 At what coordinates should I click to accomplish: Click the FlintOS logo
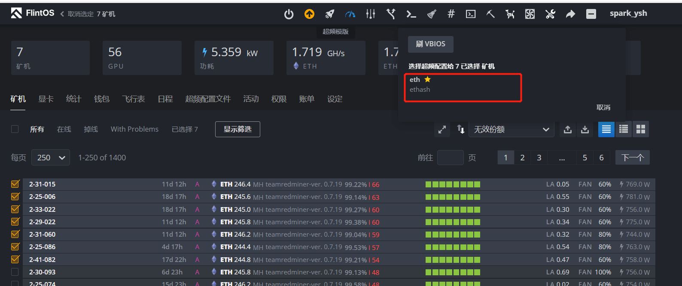(x=33, y=13)
